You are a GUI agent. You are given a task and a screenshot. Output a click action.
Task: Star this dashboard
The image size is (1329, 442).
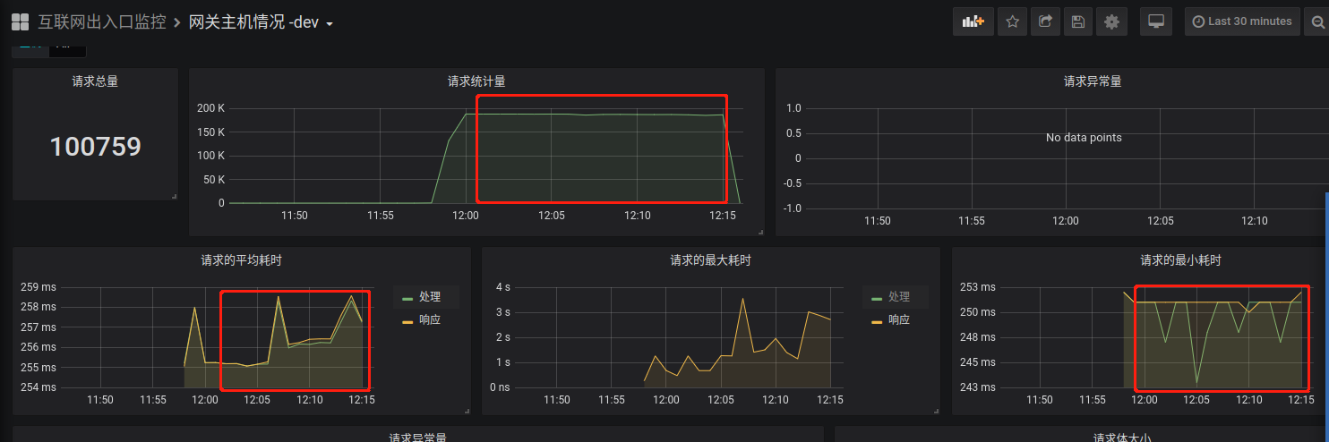click(1013, 21)
